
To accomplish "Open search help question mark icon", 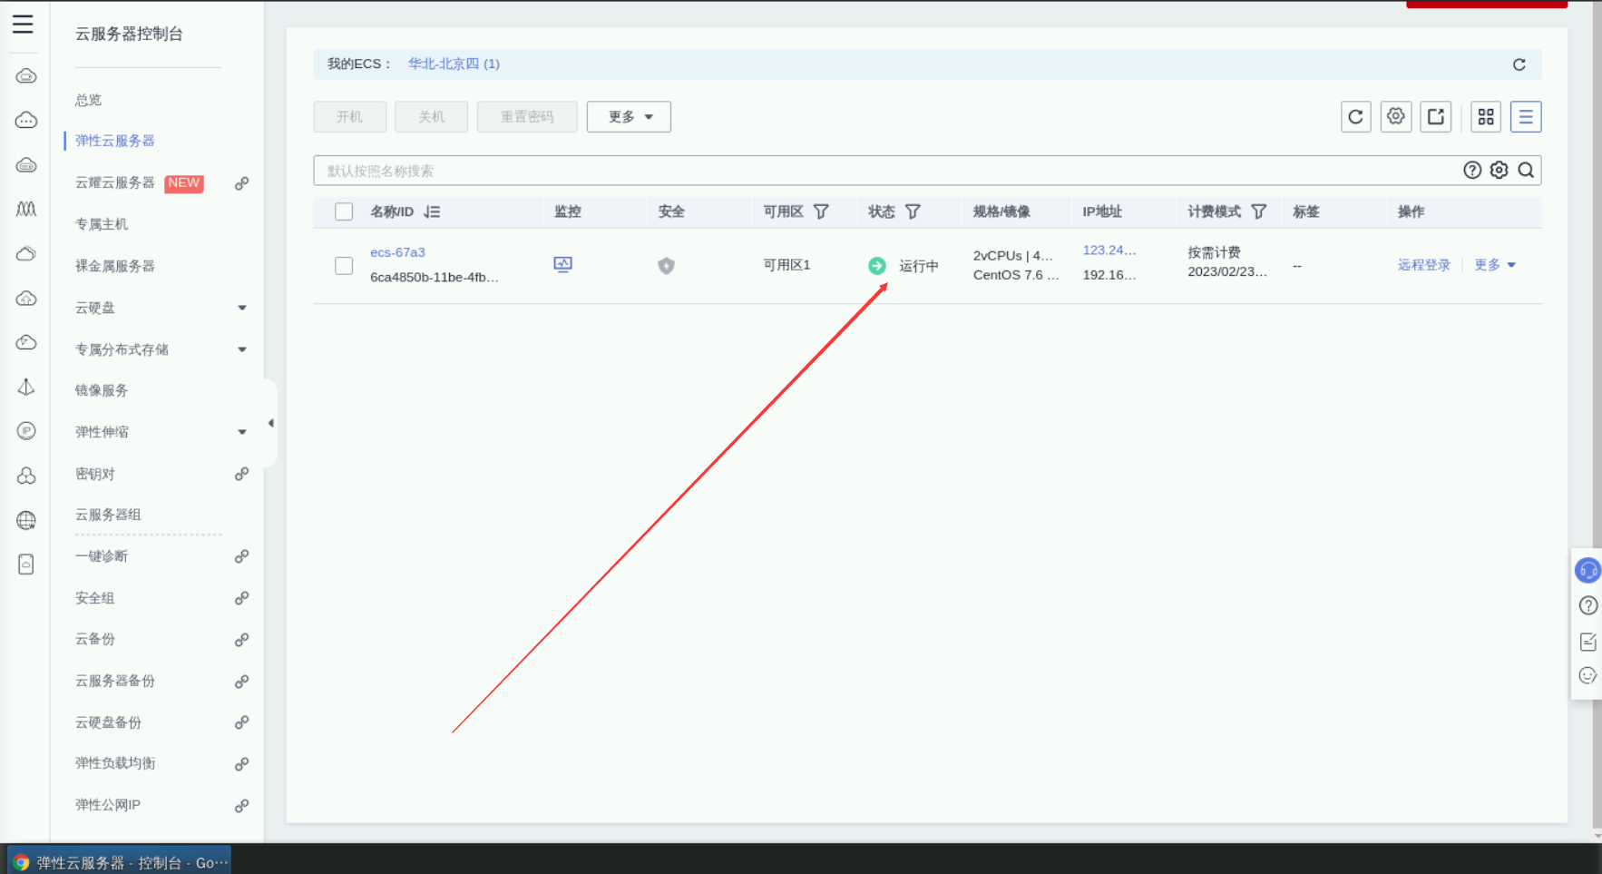I will (1472, 171).
